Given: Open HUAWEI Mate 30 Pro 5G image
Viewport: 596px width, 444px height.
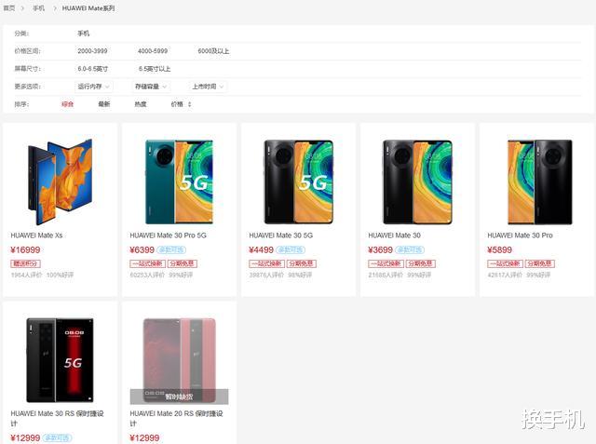Looking at the screenshot, I should point(179,182).
